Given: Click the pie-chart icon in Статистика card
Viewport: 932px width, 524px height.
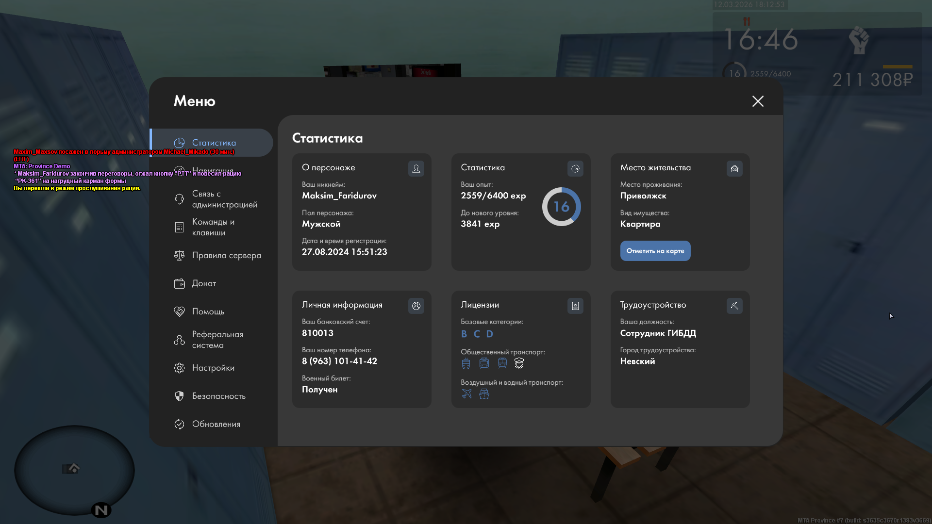Looking at the screenshot, I should (575, 169).
